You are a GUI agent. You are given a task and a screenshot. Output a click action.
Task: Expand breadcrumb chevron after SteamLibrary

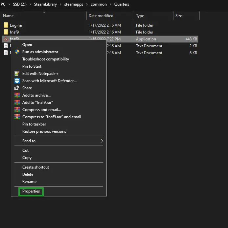point(60,4)
